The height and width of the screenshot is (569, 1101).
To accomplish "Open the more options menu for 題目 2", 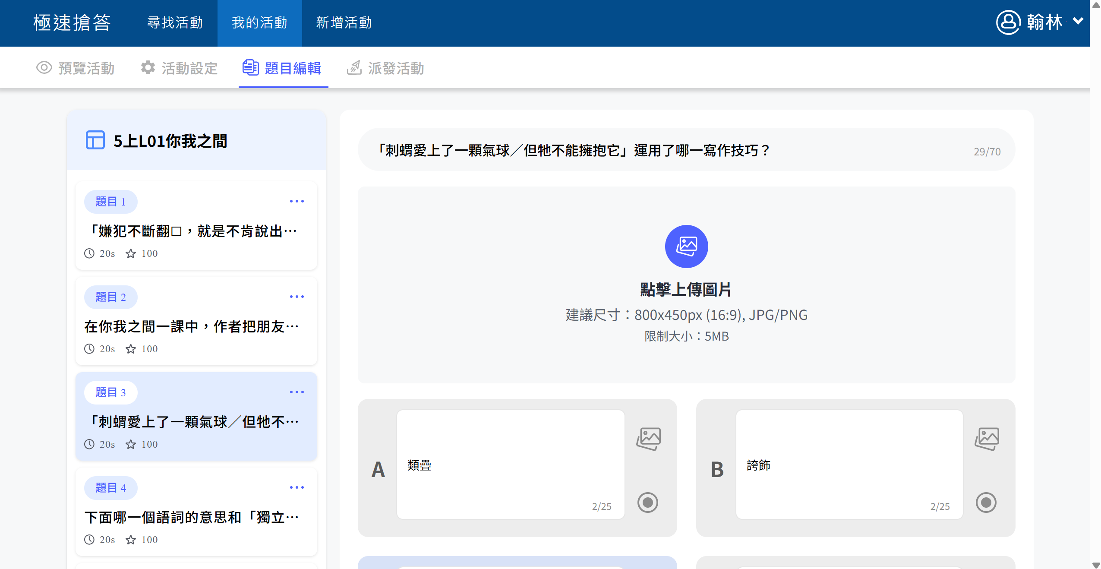I will [x=297, y=297].
